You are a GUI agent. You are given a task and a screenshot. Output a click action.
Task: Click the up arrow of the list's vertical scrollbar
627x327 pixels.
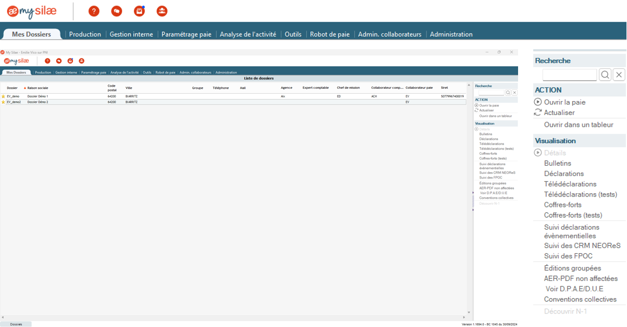click(x=469, y=86)
